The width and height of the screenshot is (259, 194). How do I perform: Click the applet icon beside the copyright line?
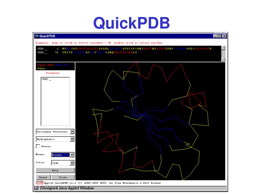click(40, 183)
